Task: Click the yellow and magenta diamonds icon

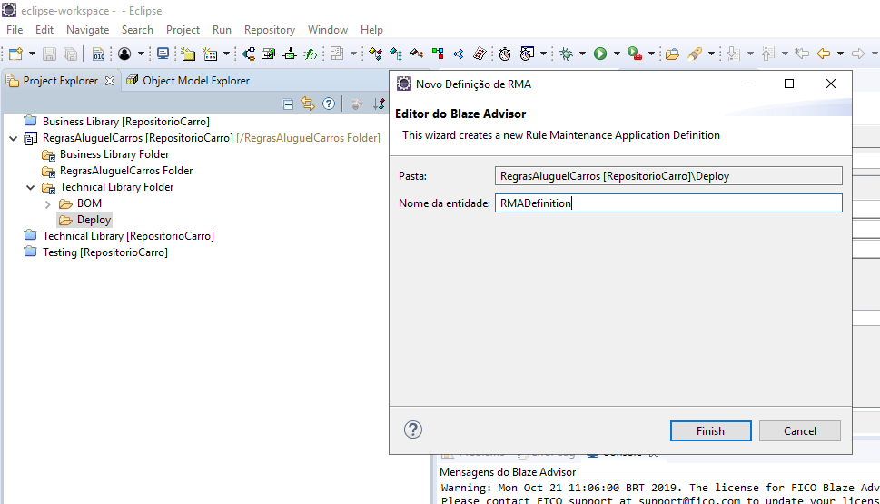Action: point(375,54)
